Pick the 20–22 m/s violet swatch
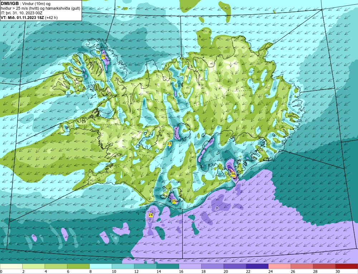Screen dimensions: 358x274 pyautogui.click(x=235, y=266)
